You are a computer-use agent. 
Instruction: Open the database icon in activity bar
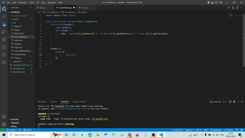click(x=4, y=54)
